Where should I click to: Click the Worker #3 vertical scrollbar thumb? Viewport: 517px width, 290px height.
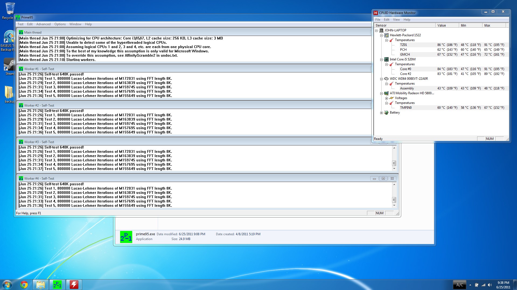coord(394,163)
